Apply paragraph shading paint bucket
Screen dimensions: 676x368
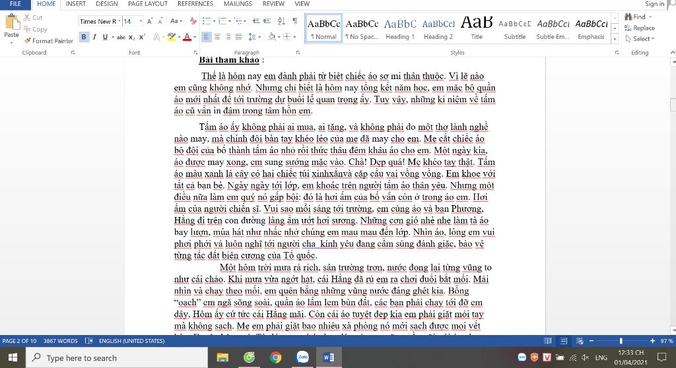pos(271,37)
